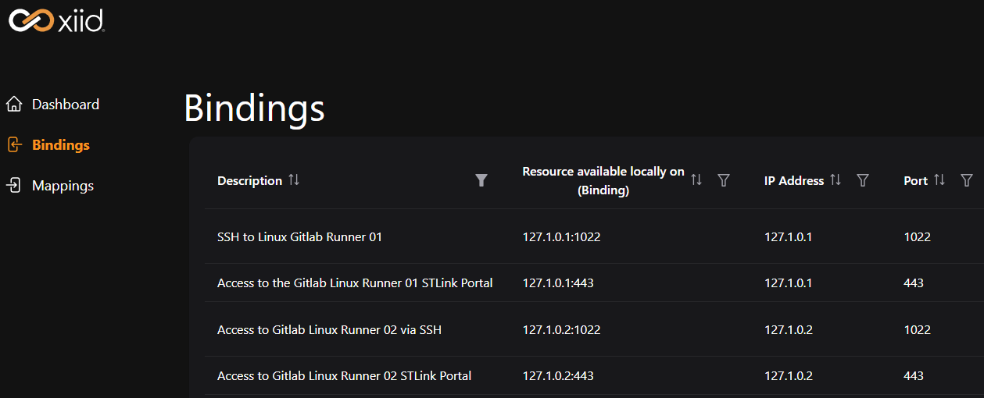Click the Bindings sidebar icon

point(13,144)
